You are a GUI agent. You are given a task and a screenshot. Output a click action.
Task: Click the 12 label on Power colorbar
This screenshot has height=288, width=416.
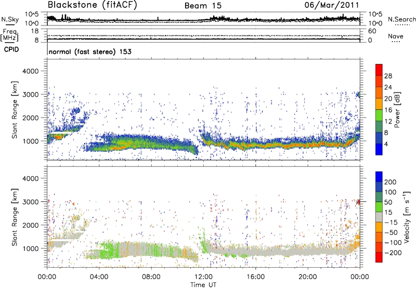(x=388, y=122)
